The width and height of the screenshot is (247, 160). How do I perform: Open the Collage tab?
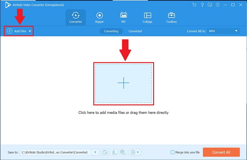147,17
